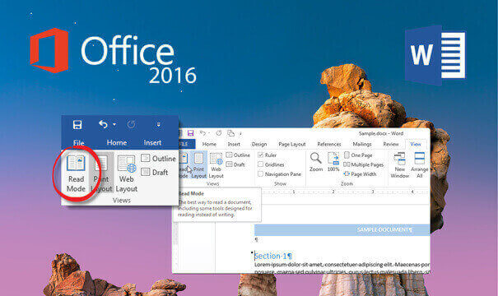Open the Review tab
The width and height of the screenshot is (498, 296).
coord(391,144)
